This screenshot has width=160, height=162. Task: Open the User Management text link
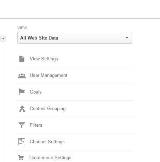[x=48, y=76]
